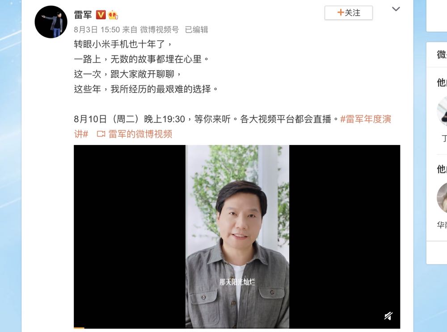Click the video camera icon before 雷军的微博视频
Screen dimensions: 447x332
[x=101, y=134]
